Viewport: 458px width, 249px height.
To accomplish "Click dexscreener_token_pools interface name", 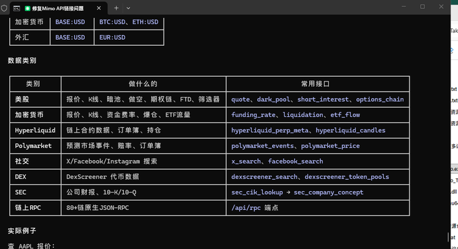I will (347, 177).
